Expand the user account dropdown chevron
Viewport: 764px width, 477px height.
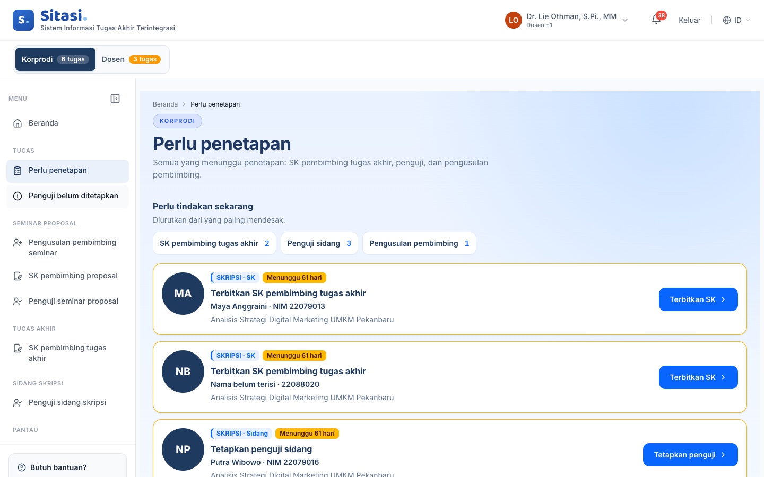(625, 20)
